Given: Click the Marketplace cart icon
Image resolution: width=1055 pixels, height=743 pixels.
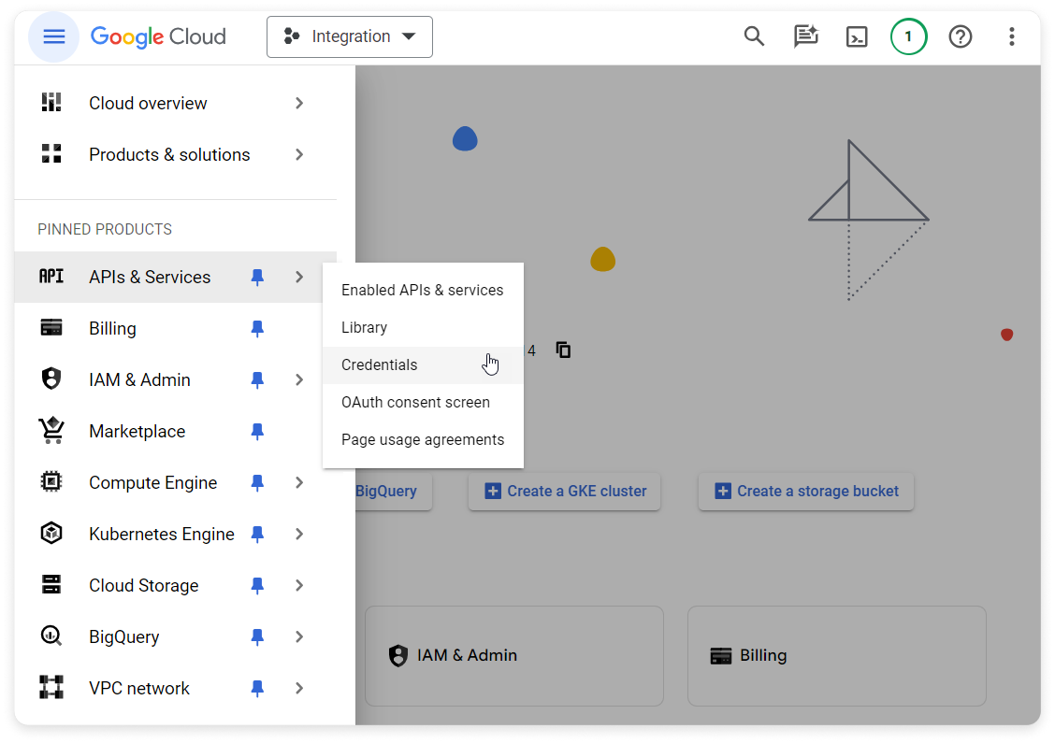Looking at the screenshot, I should (51, 430).
